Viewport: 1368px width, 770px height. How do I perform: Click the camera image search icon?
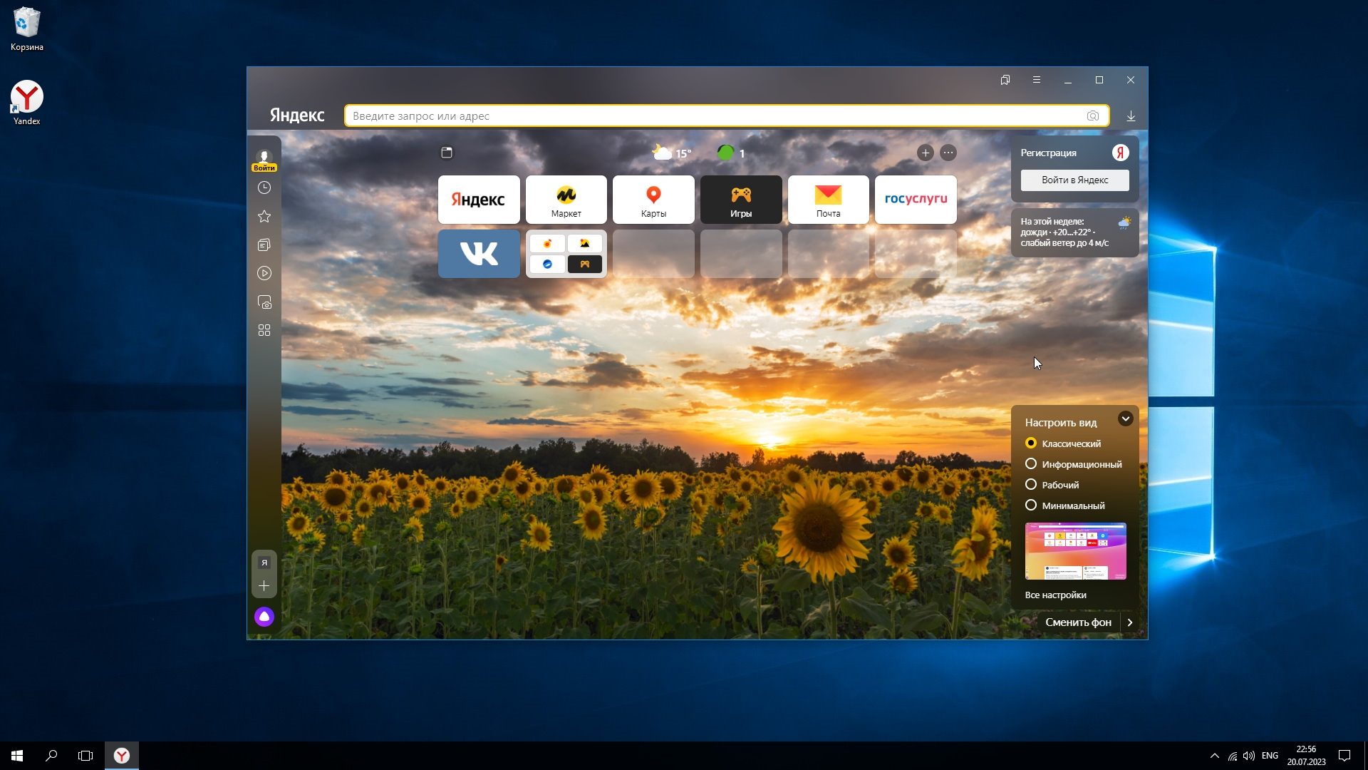click(x=1093, y=115)
